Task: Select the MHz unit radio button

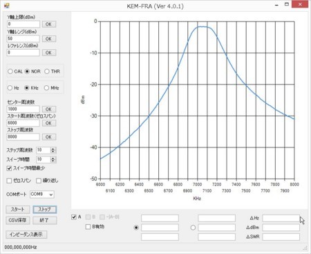Action: point(46,88)
